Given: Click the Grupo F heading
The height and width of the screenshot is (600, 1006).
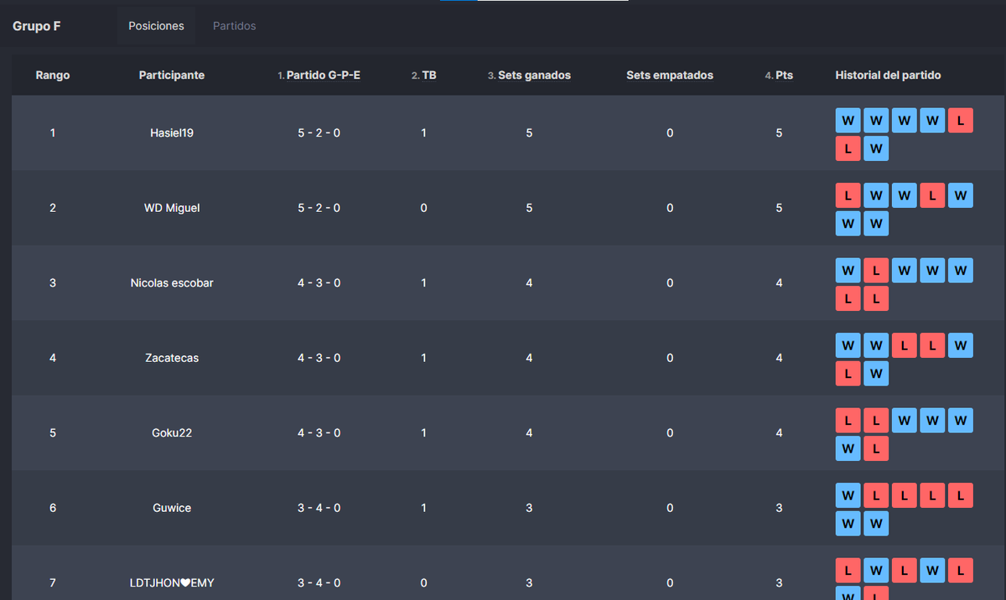Looking at the screenshot, I should 36,26.
